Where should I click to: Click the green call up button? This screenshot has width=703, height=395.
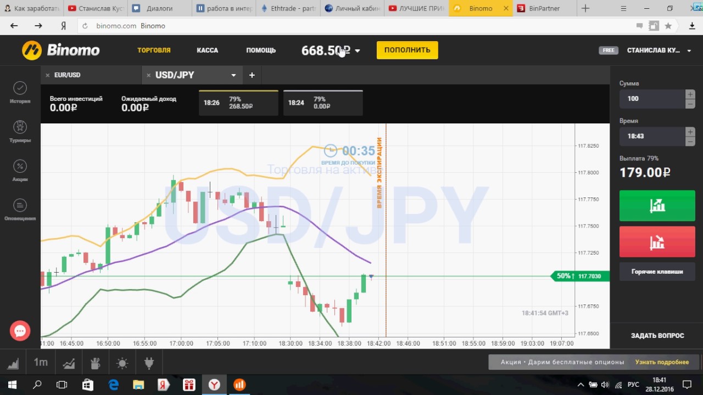tap(657, 206)
